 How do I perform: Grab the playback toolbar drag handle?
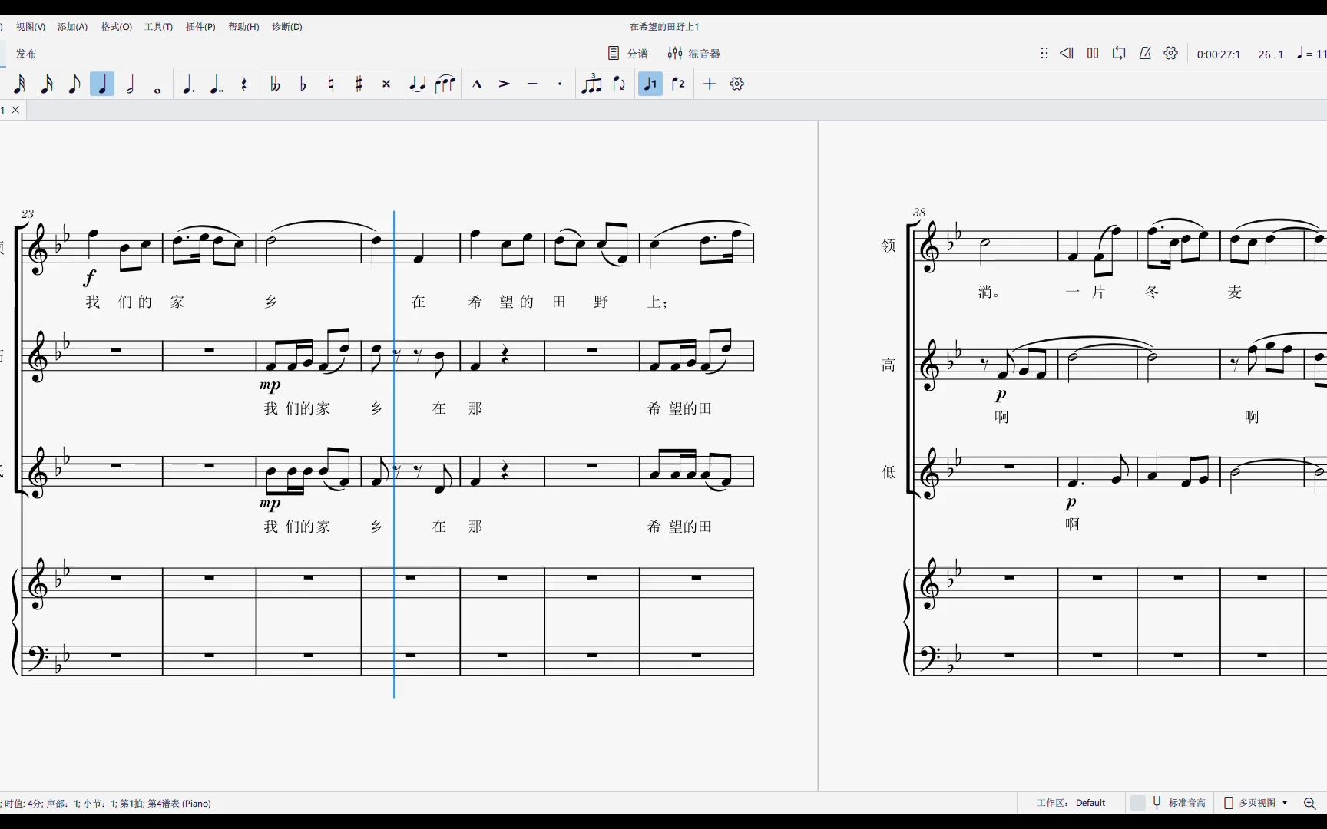1044,54
